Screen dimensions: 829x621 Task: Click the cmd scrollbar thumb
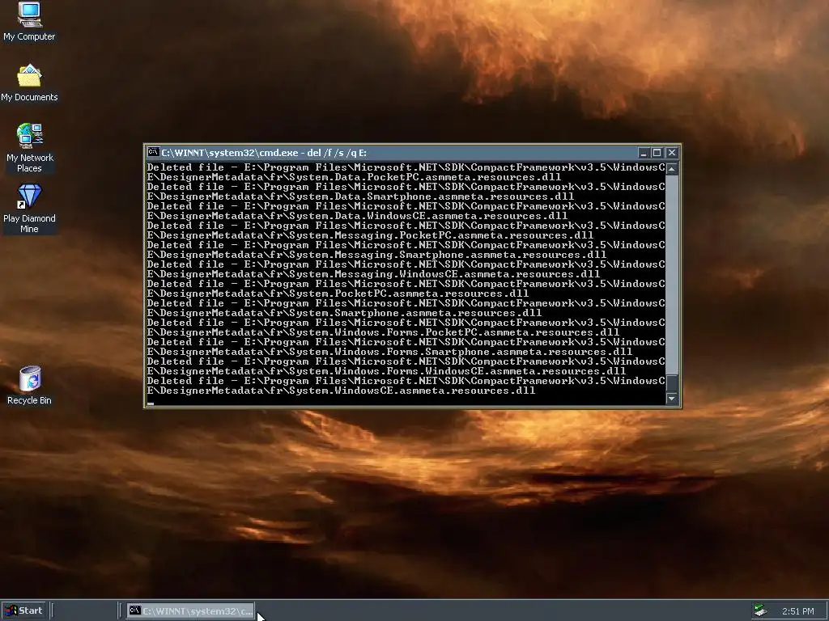tap(672, 382)
